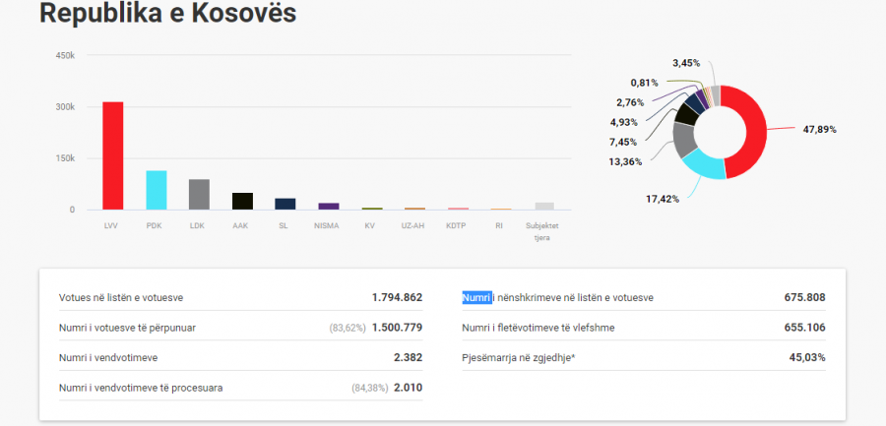Click the light gray Subjektet tjera bar
886x426 pixels.
coord(544,207)
